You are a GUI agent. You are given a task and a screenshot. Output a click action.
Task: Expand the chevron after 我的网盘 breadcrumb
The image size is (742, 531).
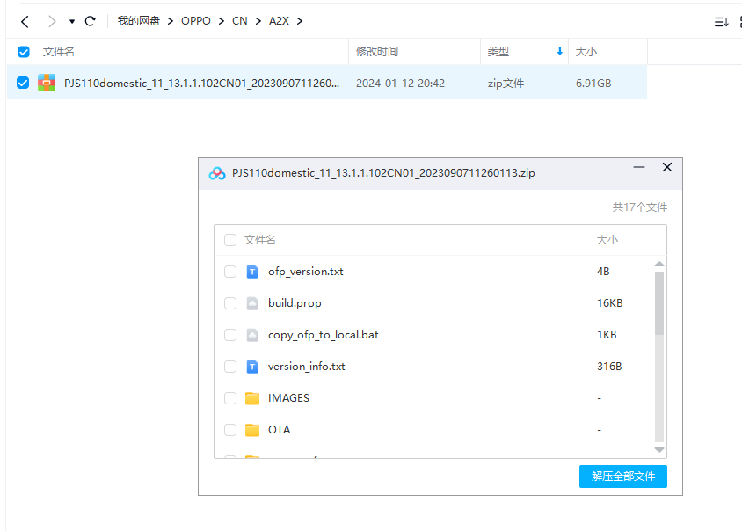(171, 21)
